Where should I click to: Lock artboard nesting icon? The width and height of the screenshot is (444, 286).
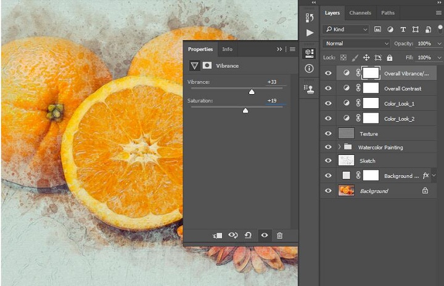[378, 58]
